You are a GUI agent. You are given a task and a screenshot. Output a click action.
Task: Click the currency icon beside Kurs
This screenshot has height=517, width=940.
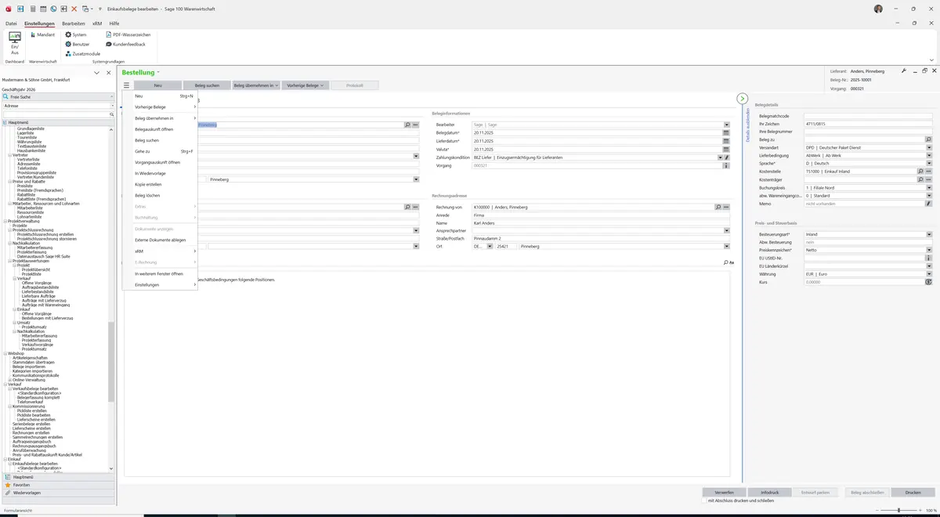coord(929,282)
